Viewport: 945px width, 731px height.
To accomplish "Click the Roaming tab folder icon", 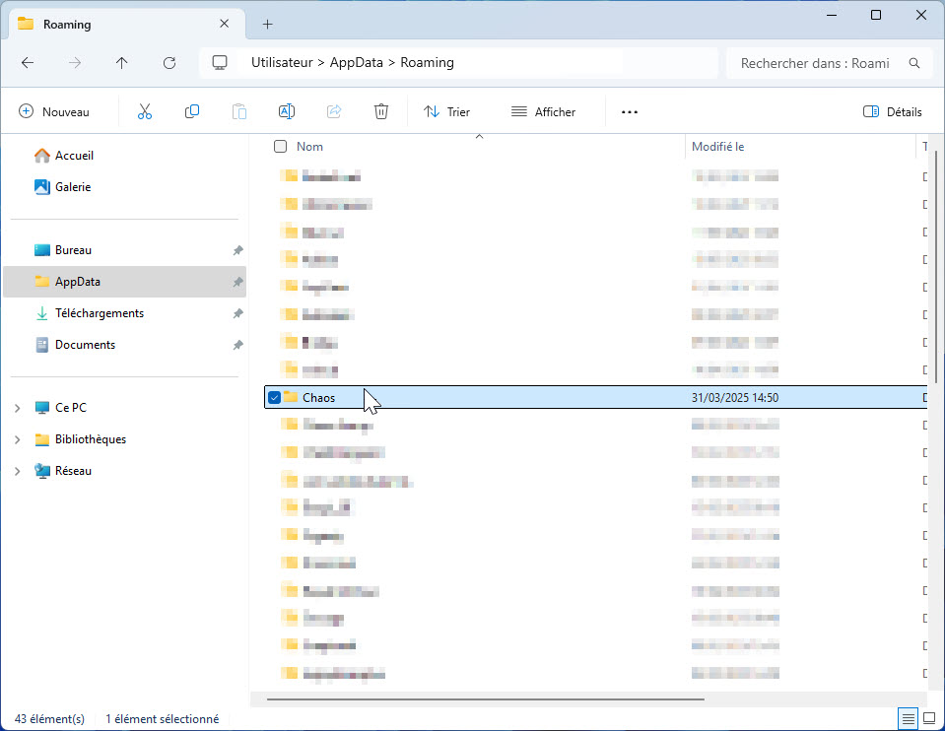I will point(26,24).
